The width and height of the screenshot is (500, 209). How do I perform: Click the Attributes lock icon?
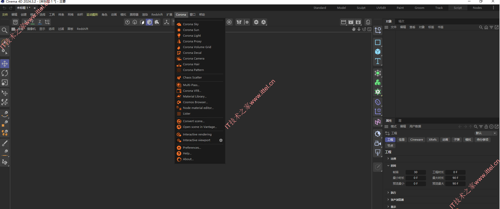(486, 127)
